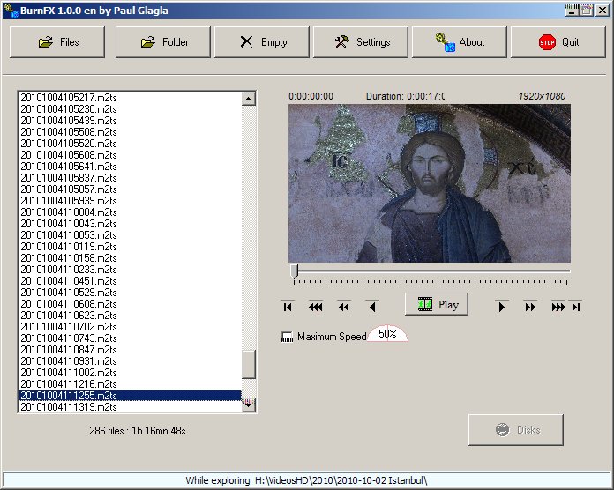Select file 20101004110743.m2ts
Viewport: 614px width, 490px height.
130,338
